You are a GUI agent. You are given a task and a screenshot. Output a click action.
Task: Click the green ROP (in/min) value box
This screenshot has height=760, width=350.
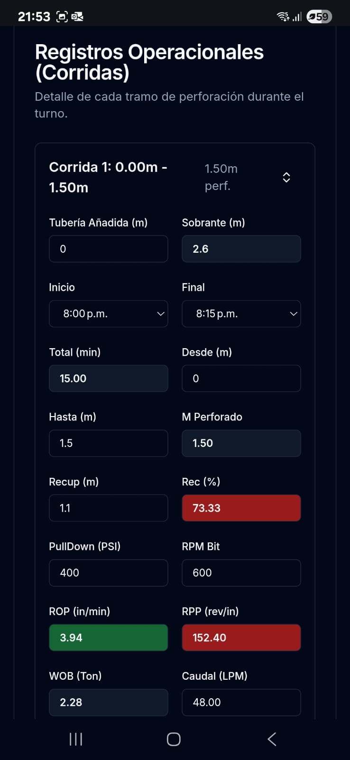(x=108, y=637)
